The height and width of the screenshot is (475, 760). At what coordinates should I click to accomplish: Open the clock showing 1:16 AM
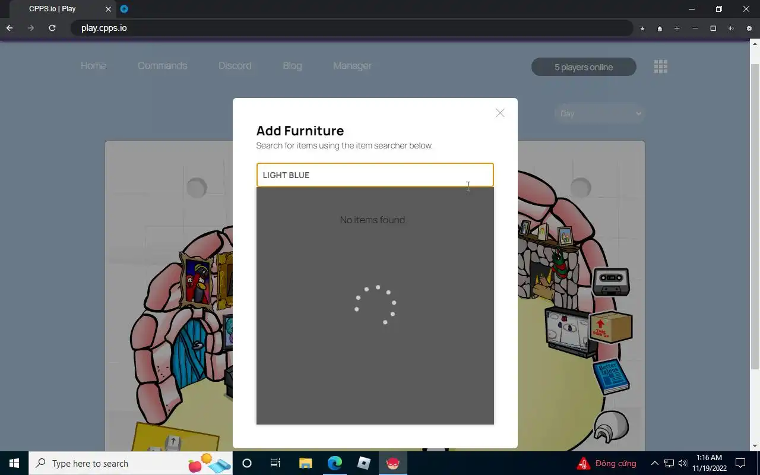click(710, 463)
